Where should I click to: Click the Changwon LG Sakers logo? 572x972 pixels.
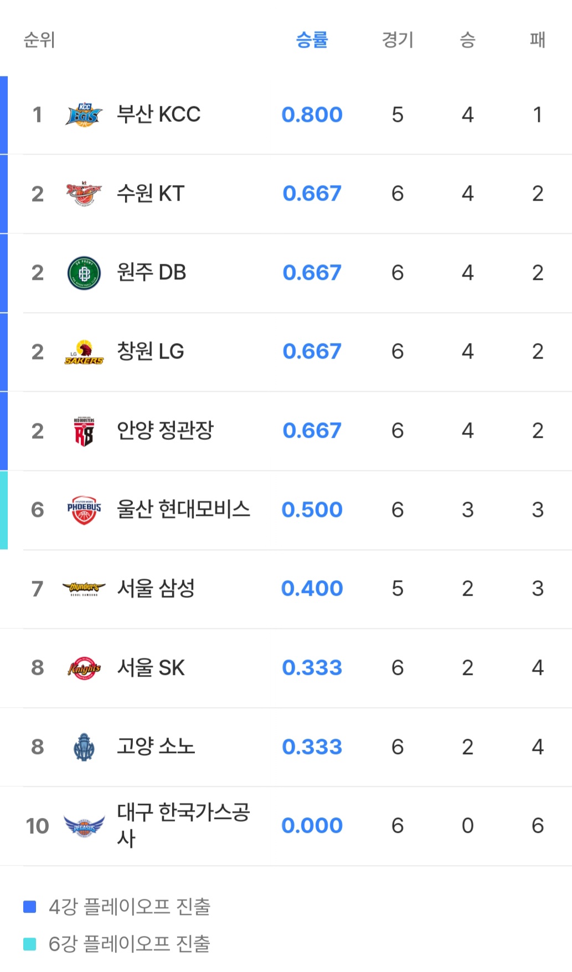[84, 352]
